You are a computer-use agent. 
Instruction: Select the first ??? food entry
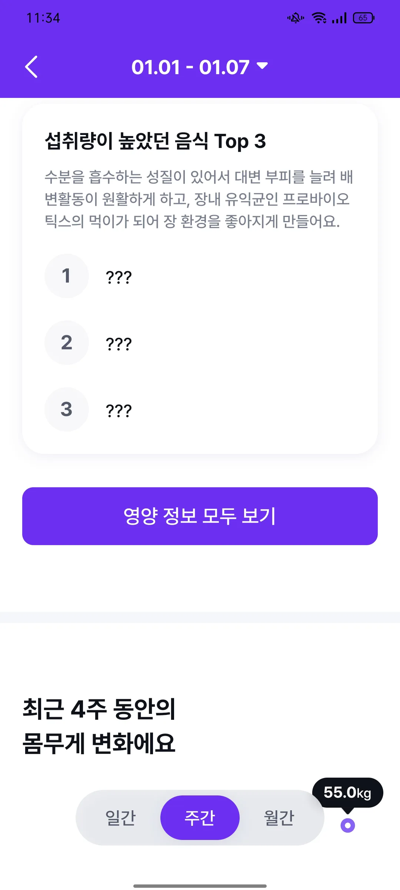(119, 277)
